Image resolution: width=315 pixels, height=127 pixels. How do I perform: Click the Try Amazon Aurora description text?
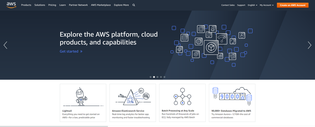(x=231, y=116)
